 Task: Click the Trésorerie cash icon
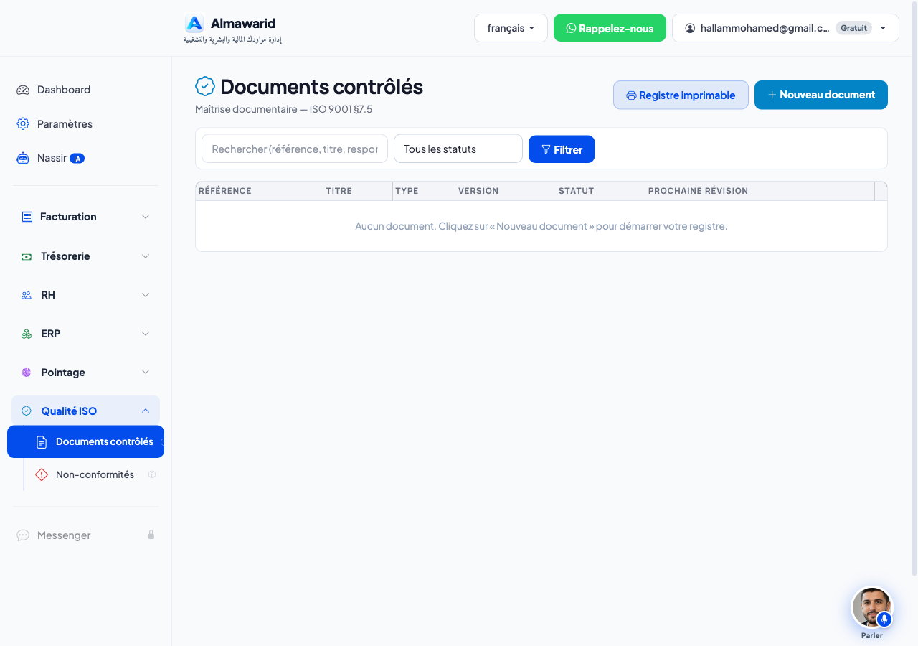(27, 256)
